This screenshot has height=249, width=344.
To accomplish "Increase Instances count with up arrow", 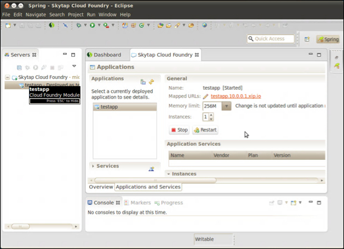I will (211, 115).
